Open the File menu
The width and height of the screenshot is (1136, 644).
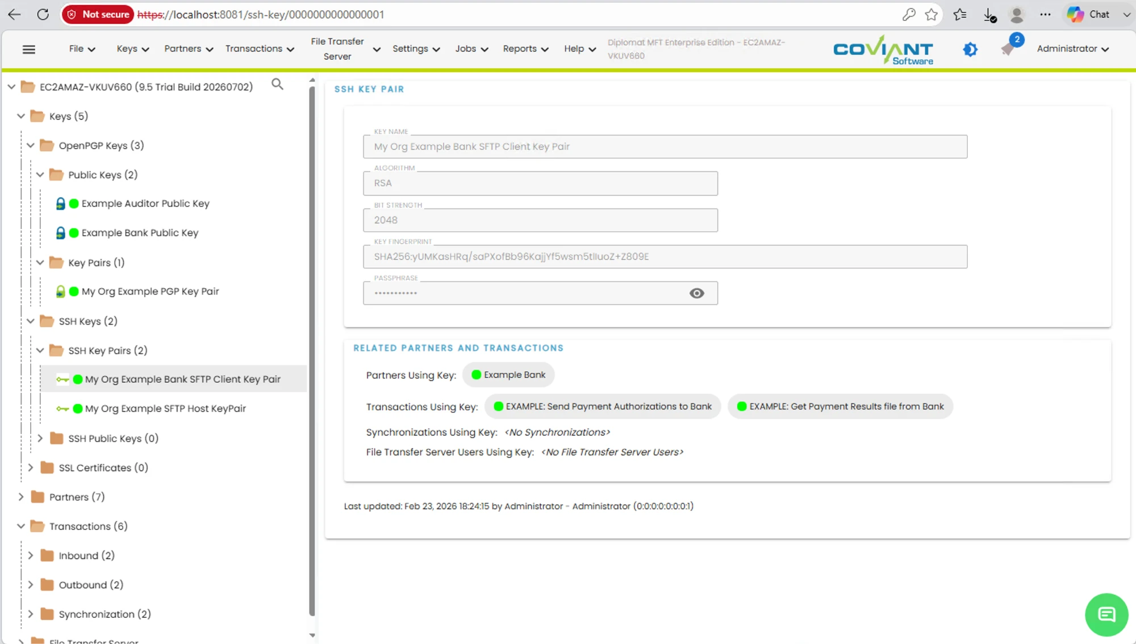click(x=82, y=49)
